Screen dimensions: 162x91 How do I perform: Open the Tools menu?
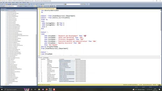[21, 3]
